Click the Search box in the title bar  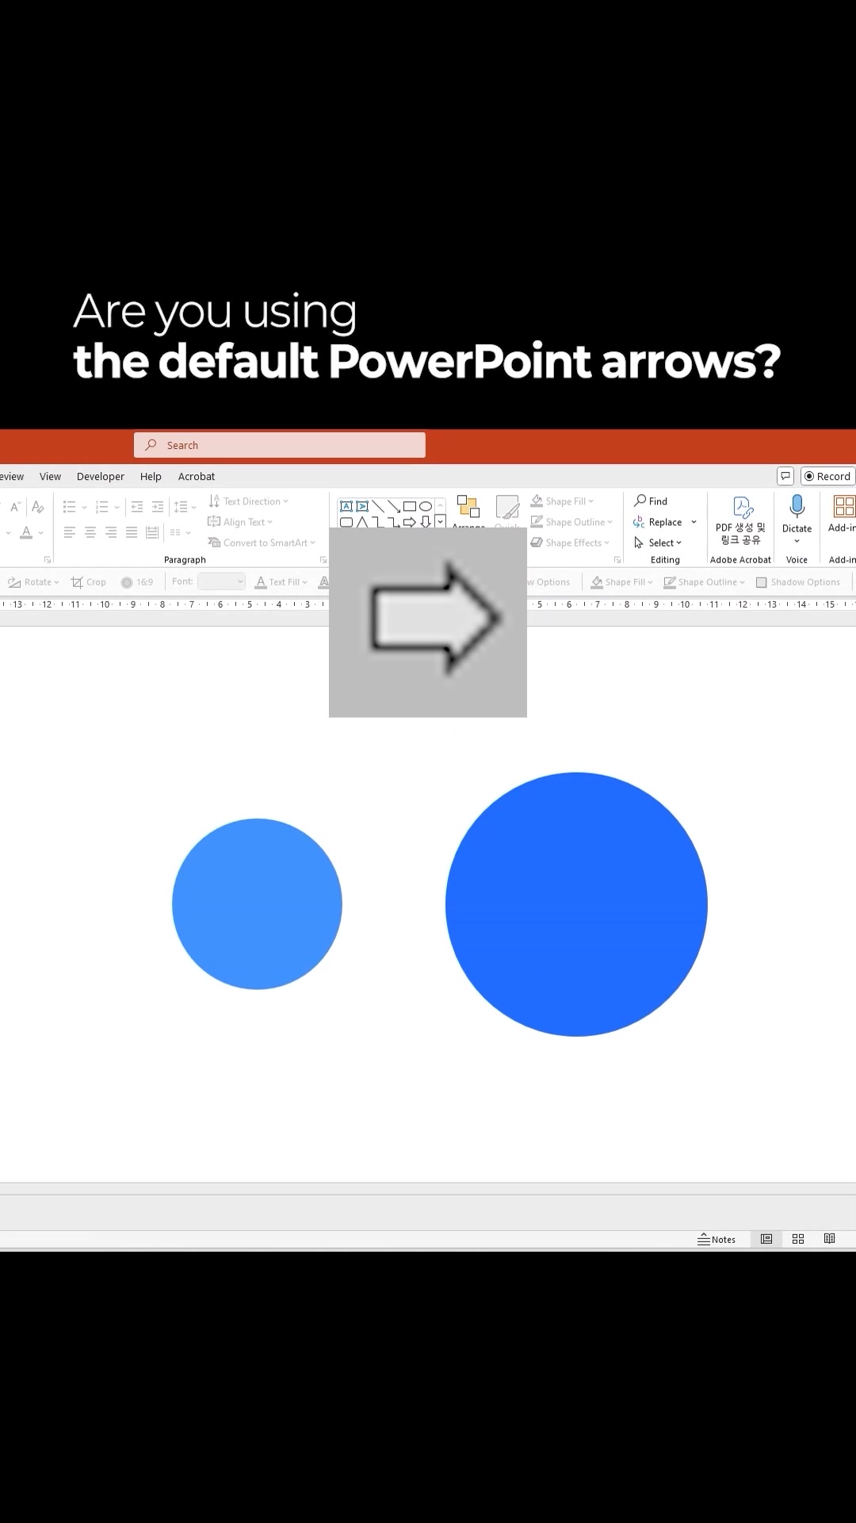click(x=279, y=445)
